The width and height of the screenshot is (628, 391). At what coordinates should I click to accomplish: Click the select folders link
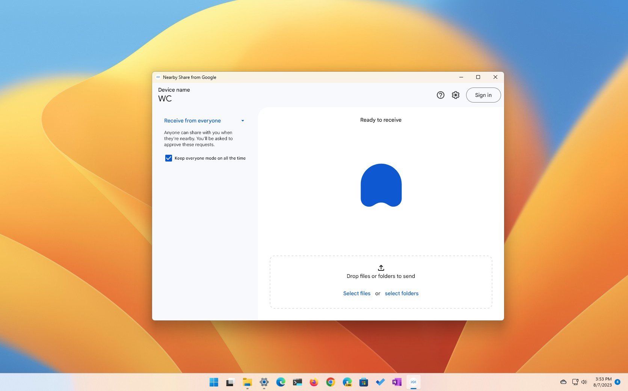click(x=402, y=293)
